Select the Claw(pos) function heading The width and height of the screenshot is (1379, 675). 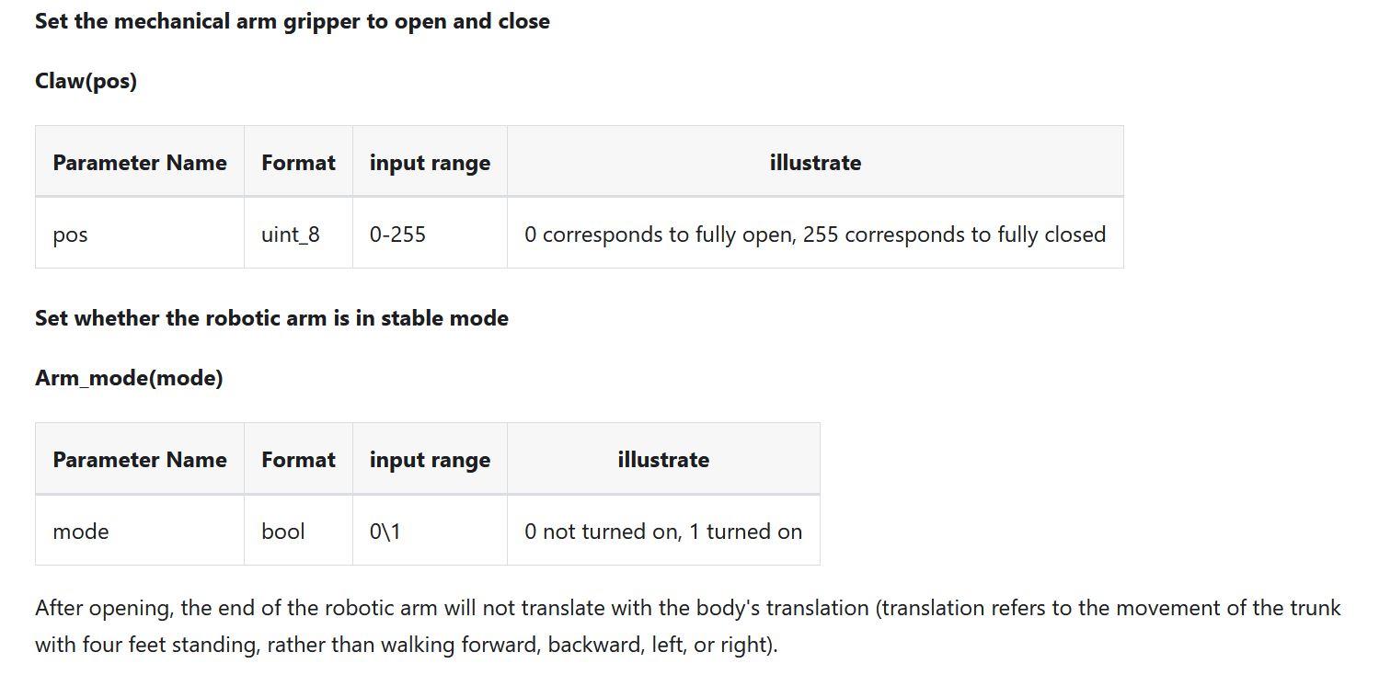[86, 81]
